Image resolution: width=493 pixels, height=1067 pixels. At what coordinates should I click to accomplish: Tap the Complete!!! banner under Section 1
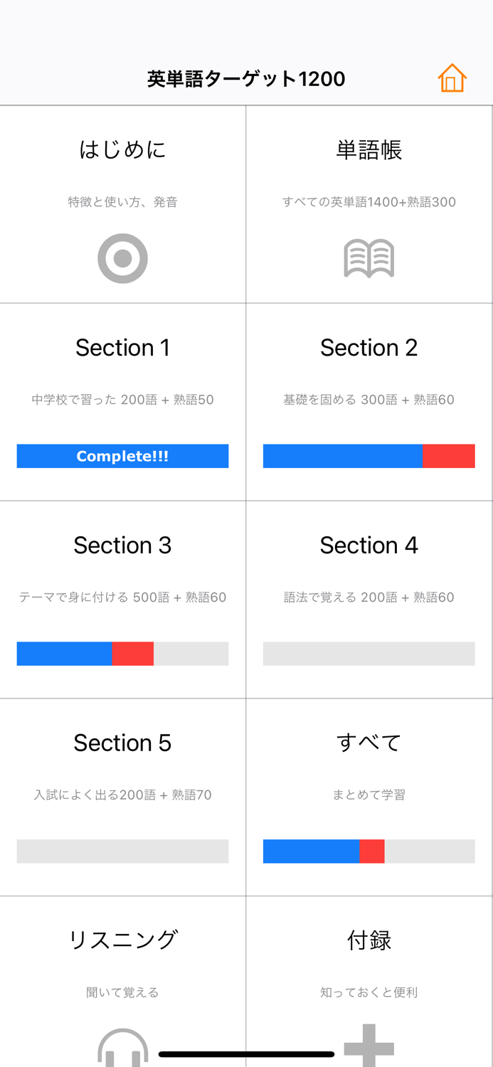pyautogui.click(x=122, y=456)
